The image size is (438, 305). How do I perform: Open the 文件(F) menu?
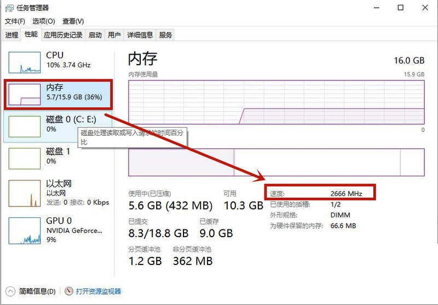pos(15,21)
